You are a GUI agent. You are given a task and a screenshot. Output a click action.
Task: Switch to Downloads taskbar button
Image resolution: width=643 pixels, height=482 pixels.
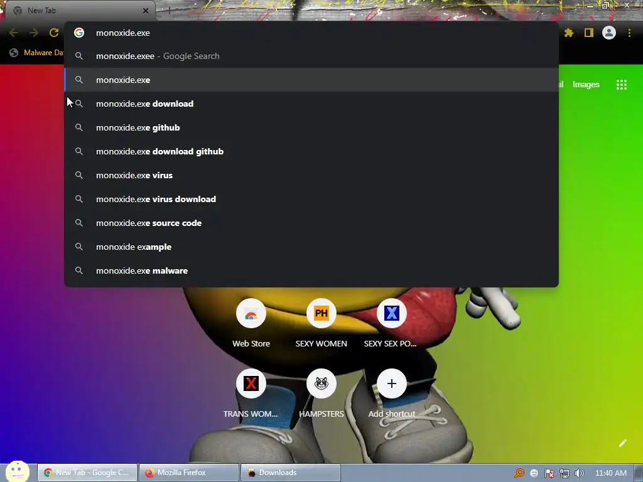(290, 473)
